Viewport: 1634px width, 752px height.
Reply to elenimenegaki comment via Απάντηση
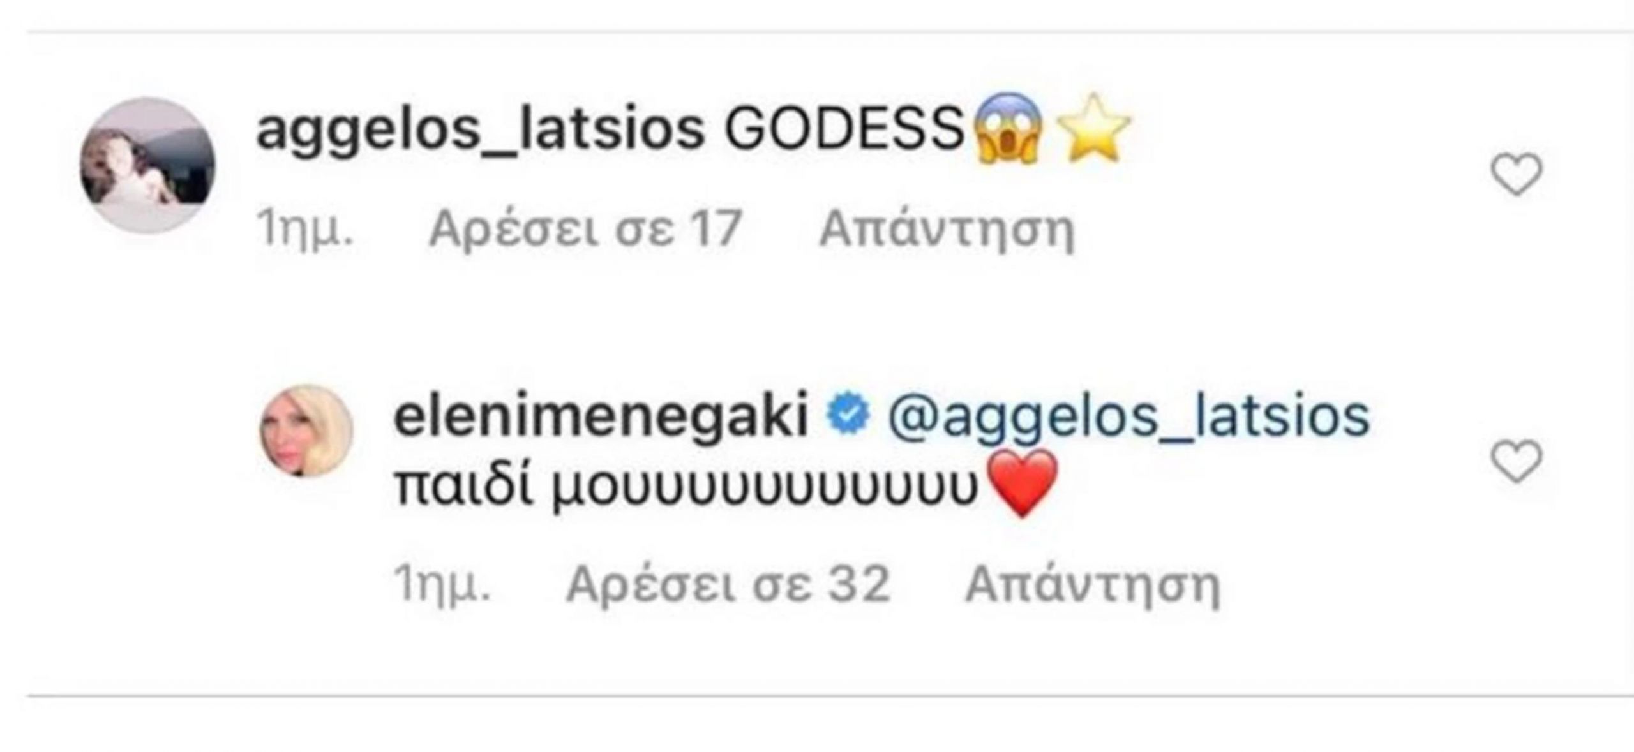pyautogui.click(x=1092, y=584)
